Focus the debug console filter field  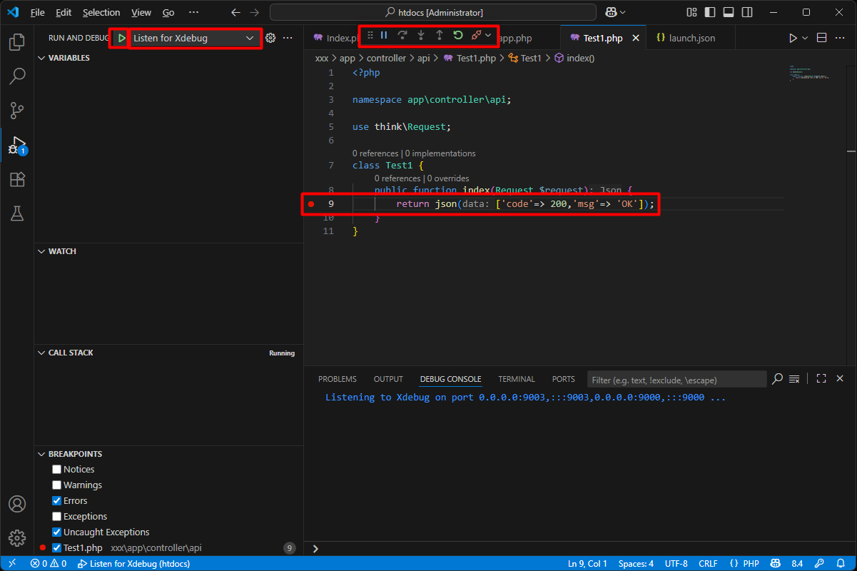click(x=676, y=380)
